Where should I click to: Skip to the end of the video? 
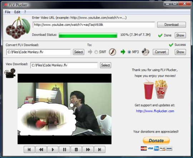pos(100,149)
